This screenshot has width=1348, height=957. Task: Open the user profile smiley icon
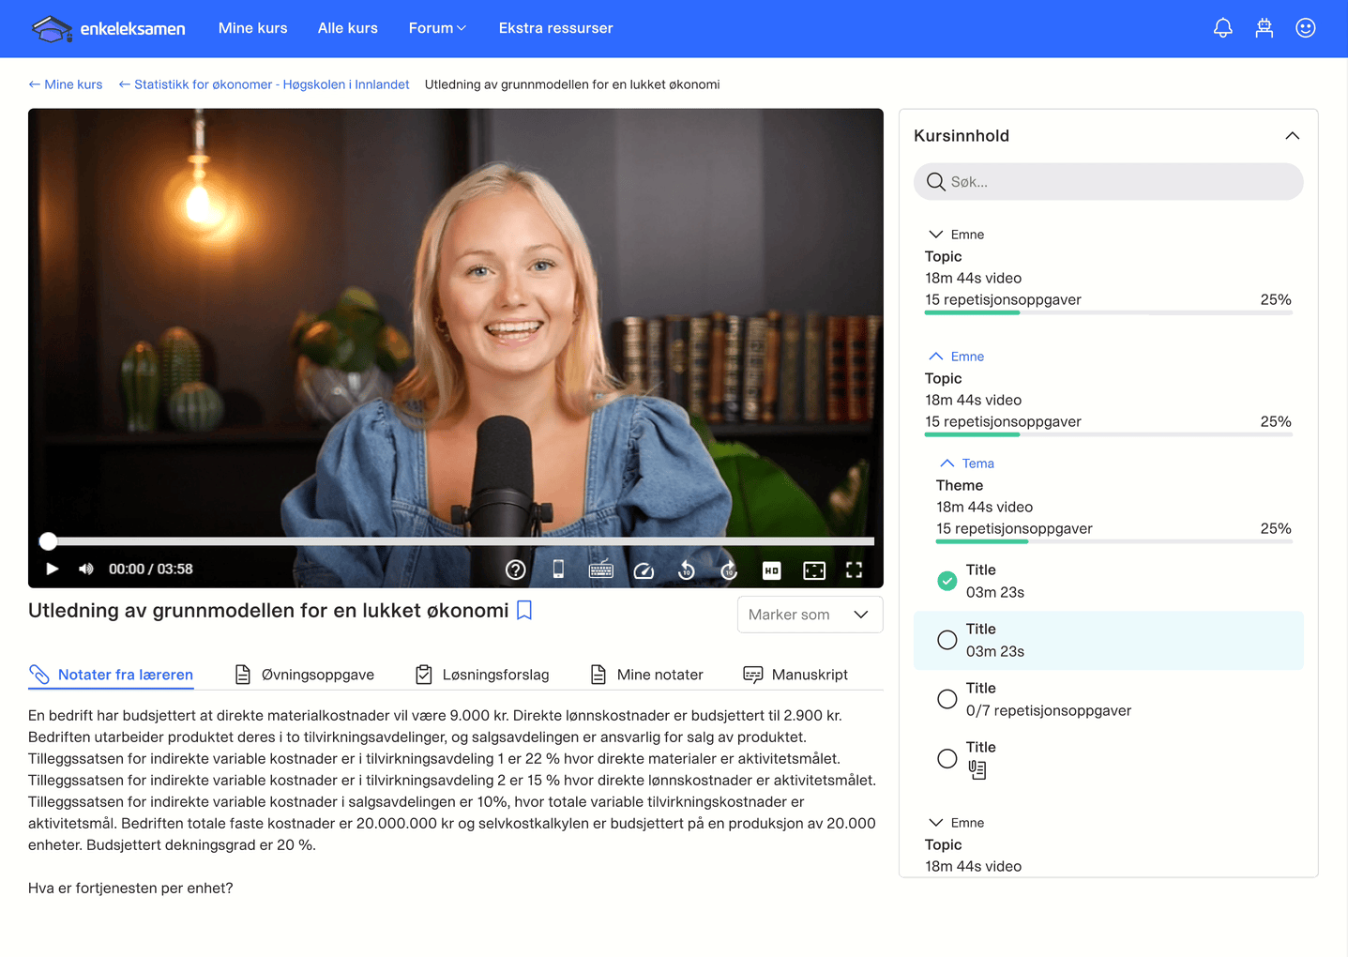1305,28
